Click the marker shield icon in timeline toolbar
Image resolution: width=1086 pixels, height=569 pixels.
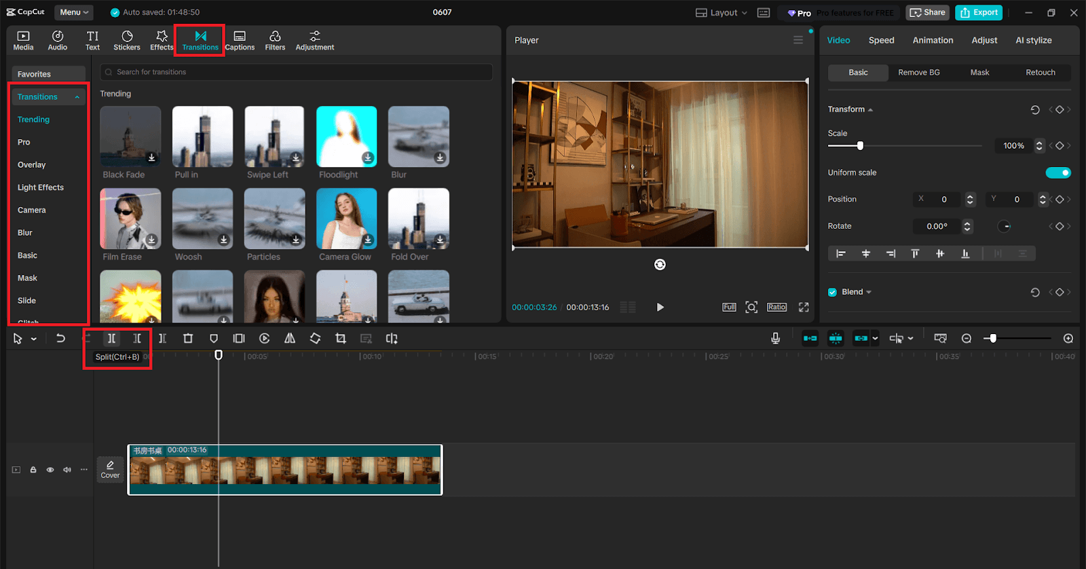point(214,338)
